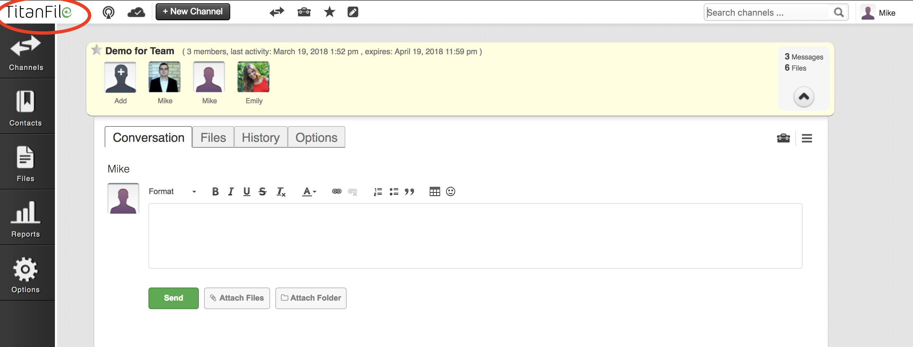Toggle bold formatting in editor
The width and height of the screenshot is (913, 347).
215,191
